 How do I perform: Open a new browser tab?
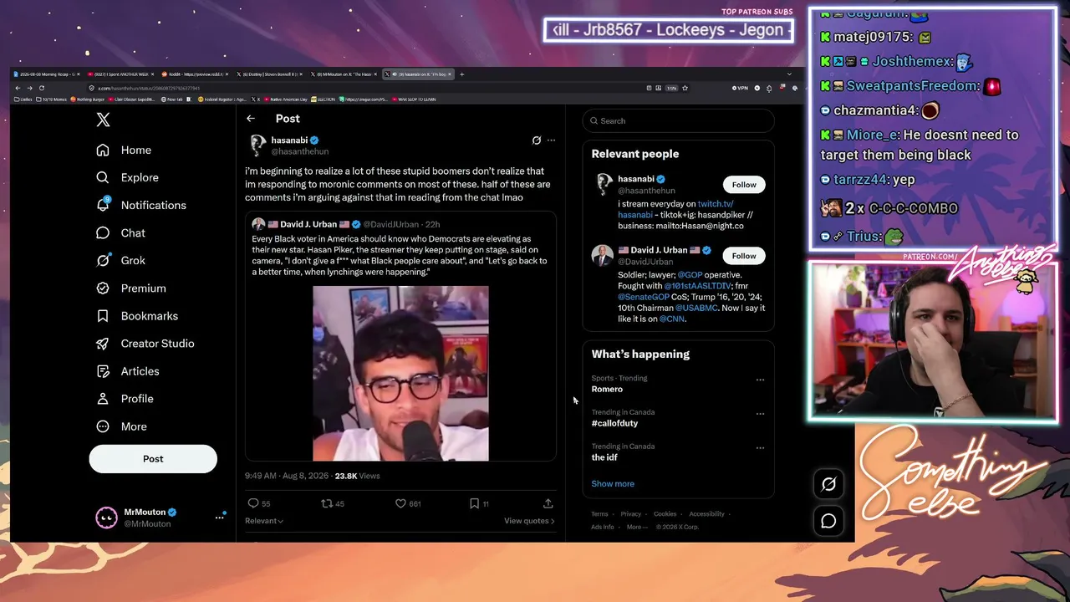[462, 74]
